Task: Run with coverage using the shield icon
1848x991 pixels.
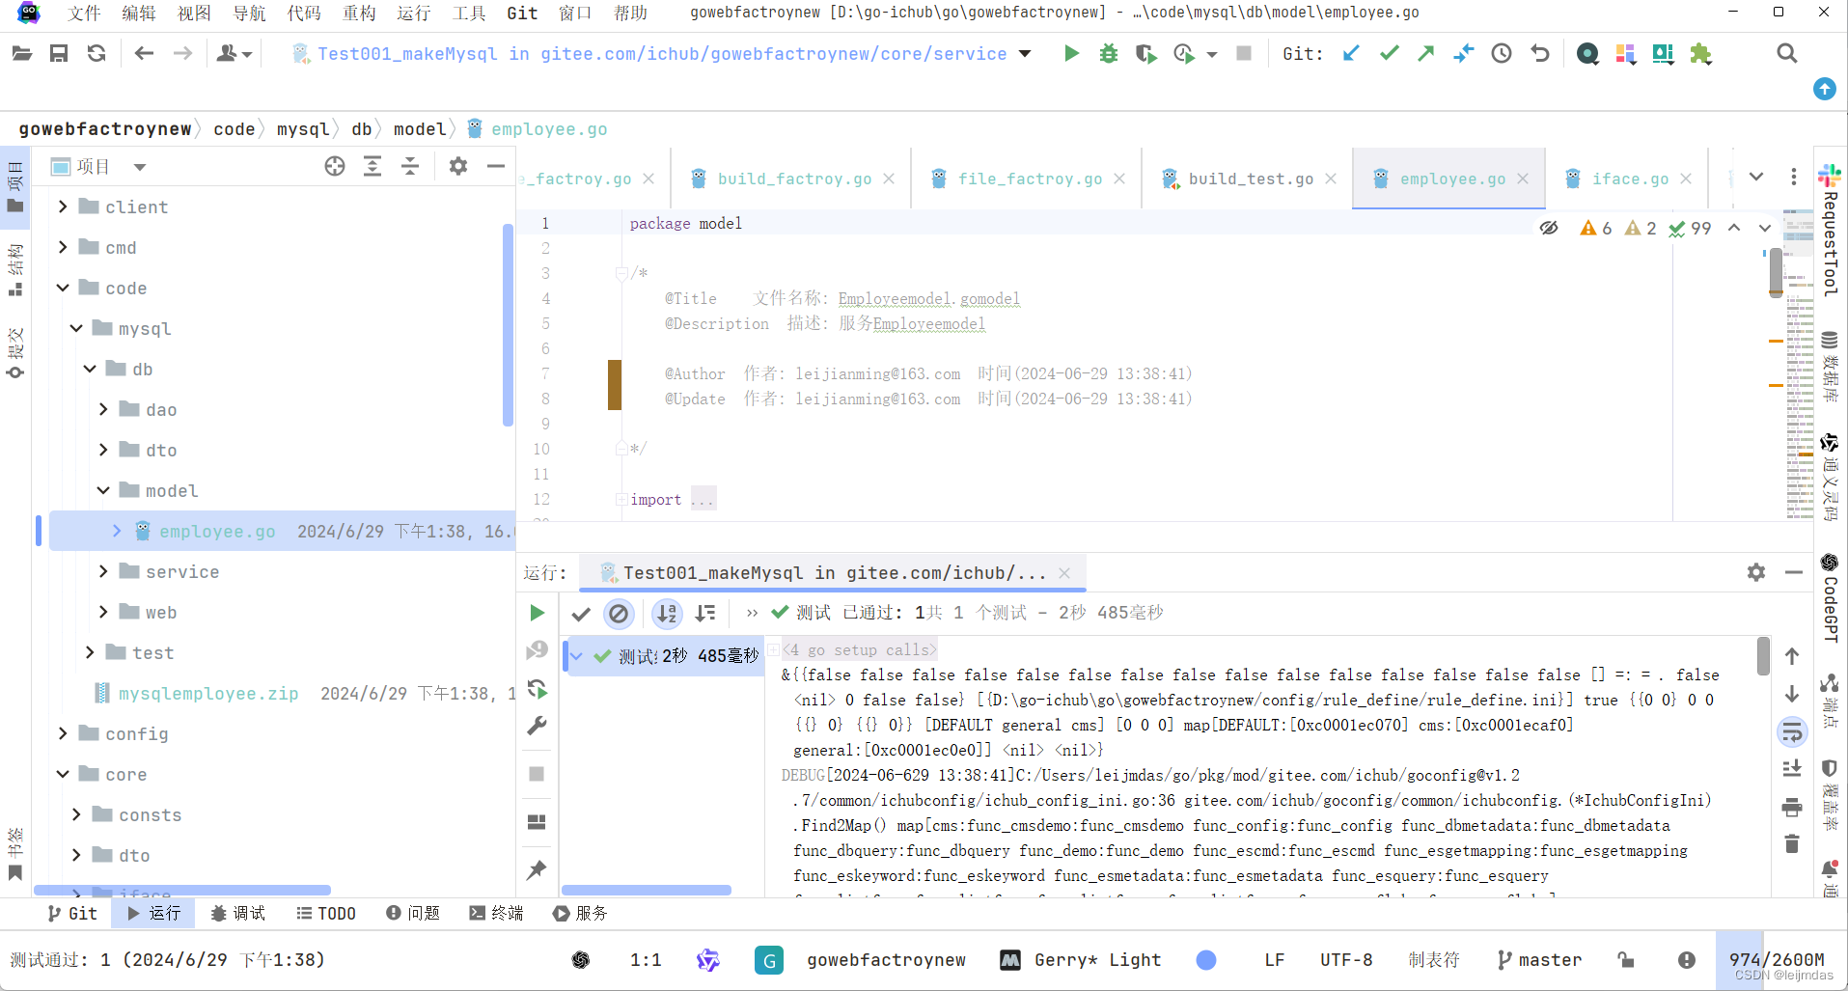Action: [1146, 53]
